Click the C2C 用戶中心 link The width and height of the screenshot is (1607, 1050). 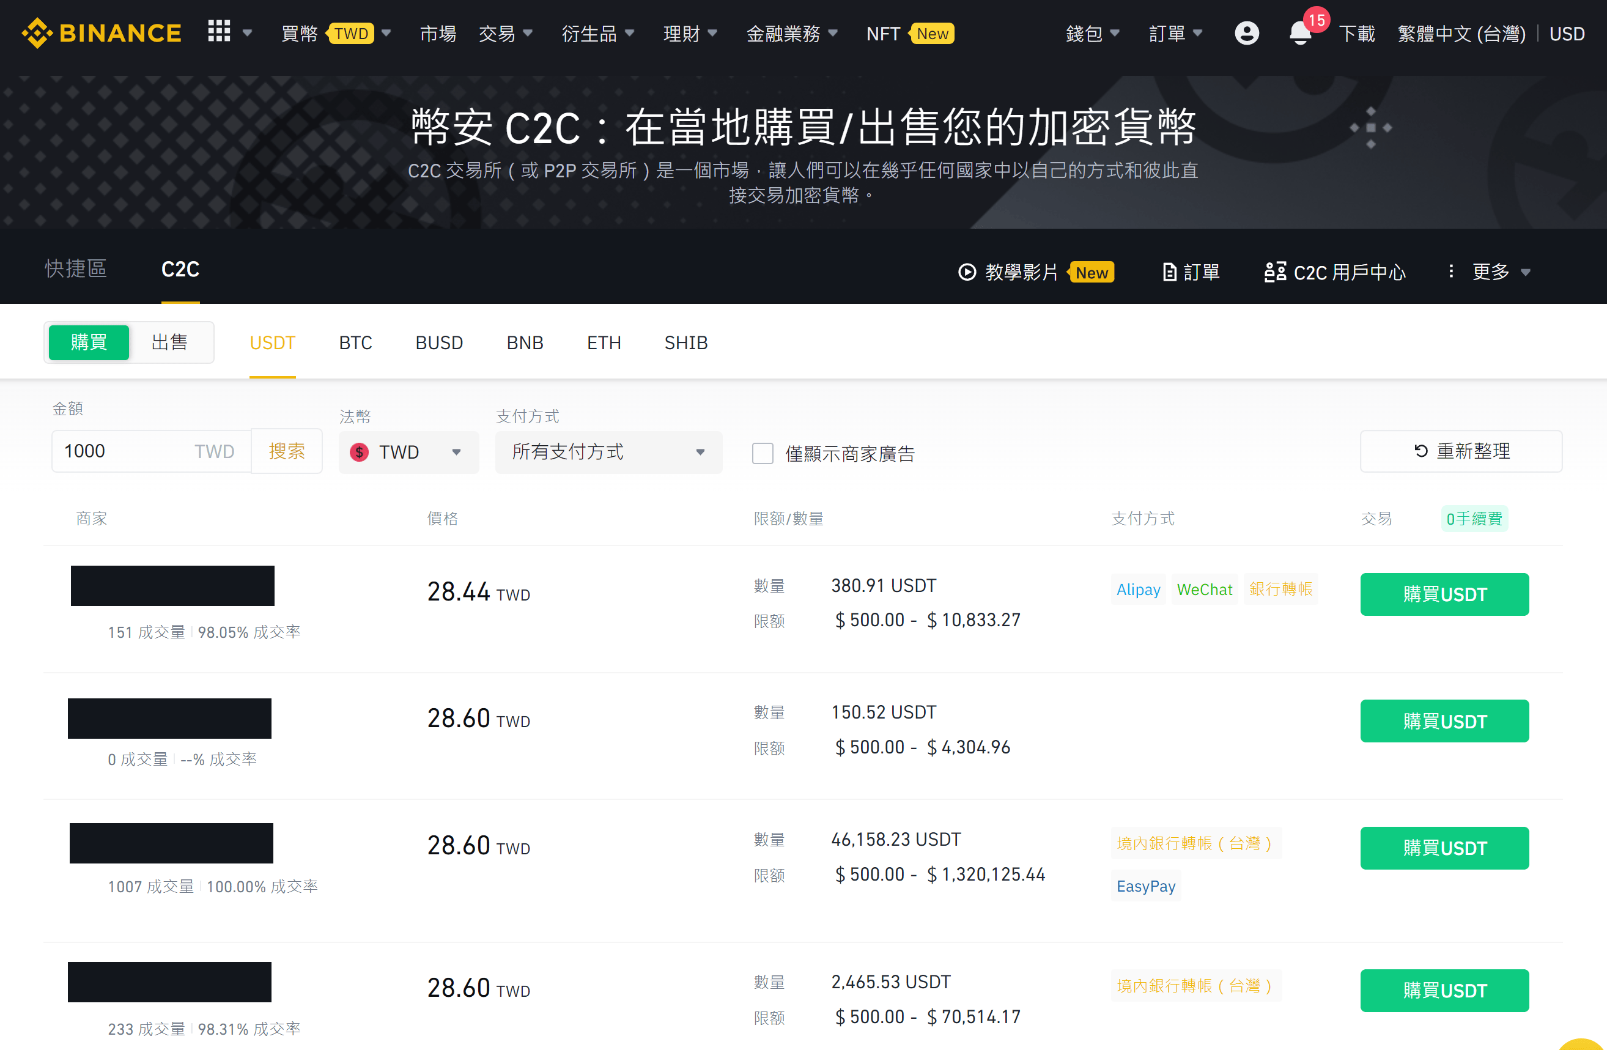1349,273
